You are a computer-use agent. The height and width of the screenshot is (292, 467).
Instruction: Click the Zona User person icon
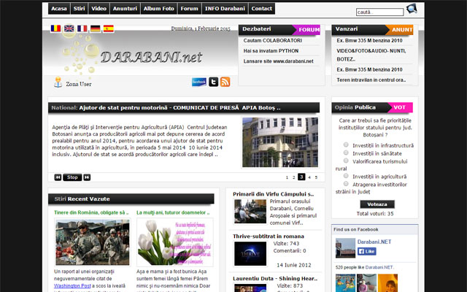[x=58, y=82]
